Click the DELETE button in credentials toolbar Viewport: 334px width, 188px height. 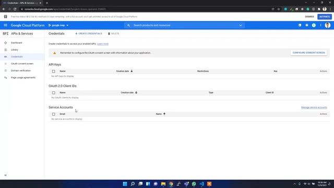pos(114,33)
